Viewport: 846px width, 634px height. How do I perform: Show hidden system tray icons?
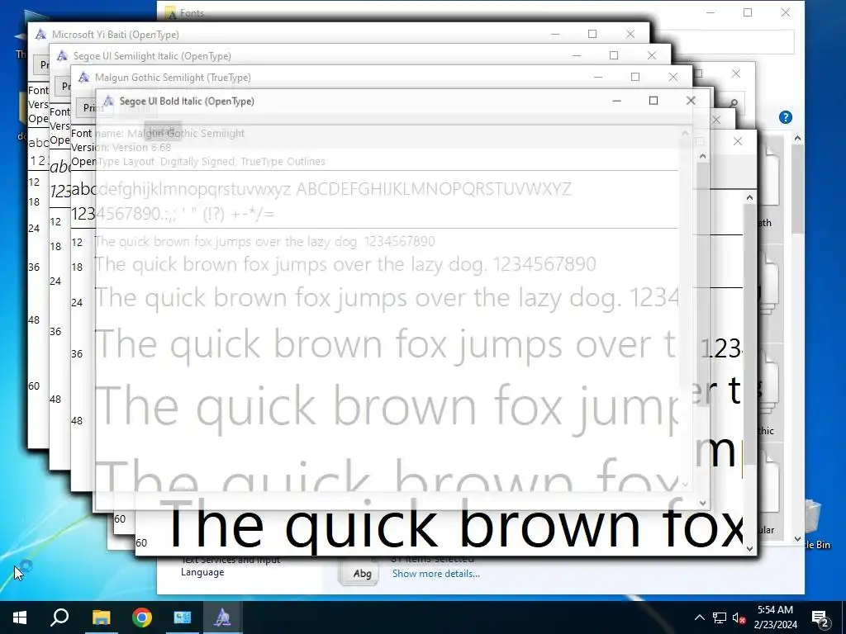(699, 617)
